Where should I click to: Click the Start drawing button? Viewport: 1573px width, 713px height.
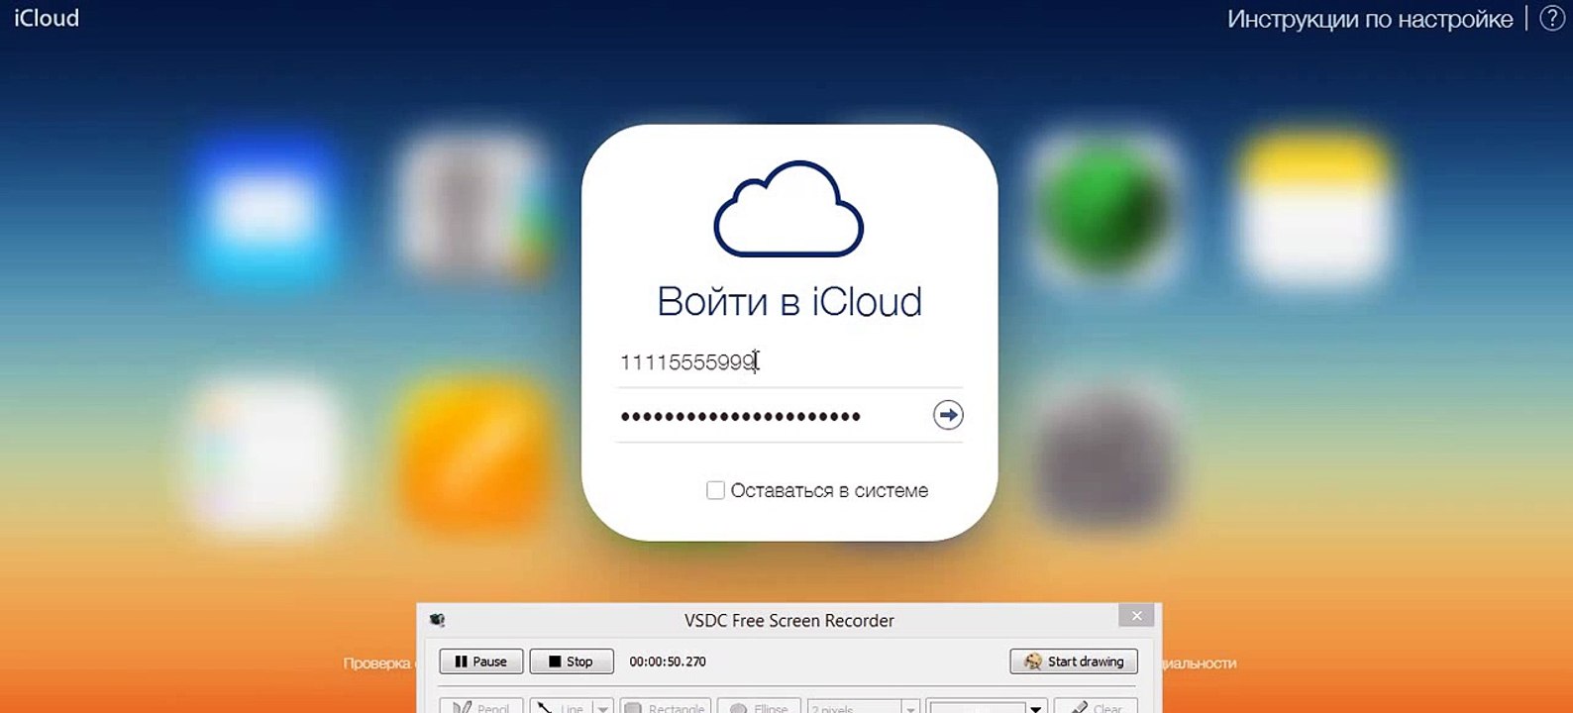1074,662
